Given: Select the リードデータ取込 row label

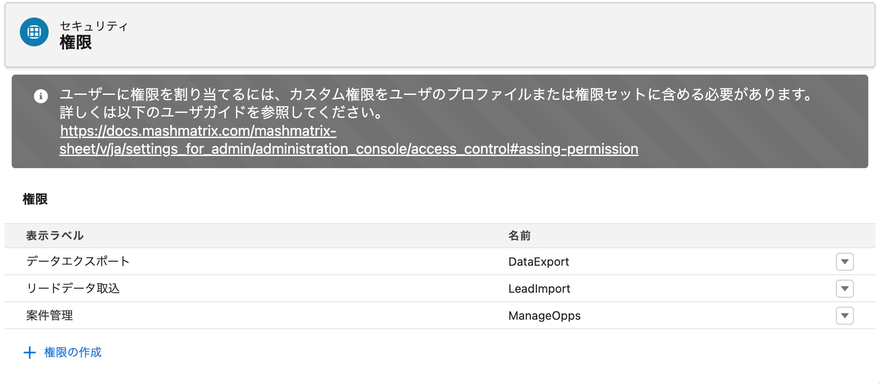Looking at the screenshot, I should pyautogui.click(x=73, y=288).
